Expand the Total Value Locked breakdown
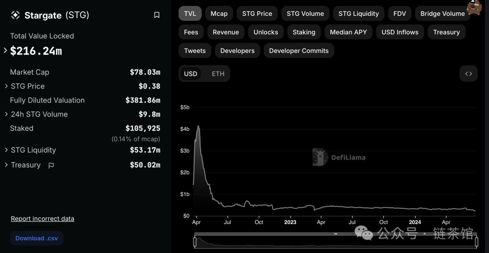 click(x=5, y=51)
